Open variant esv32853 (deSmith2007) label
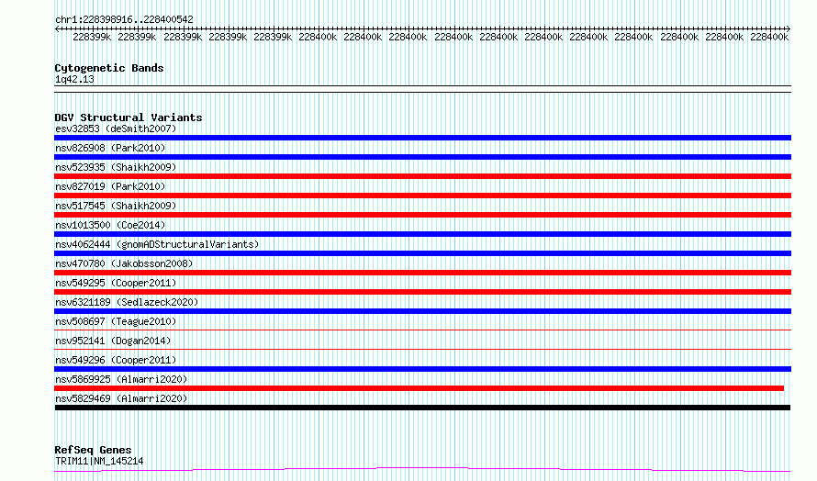The height and width of the screenshot is (481, 817). coord(116,129)
